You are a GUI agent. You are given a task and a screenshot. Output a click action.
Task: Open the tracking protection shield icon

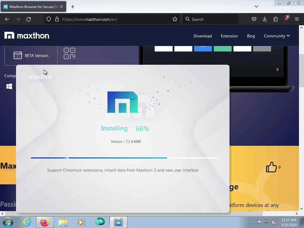(x=49, y=19)
